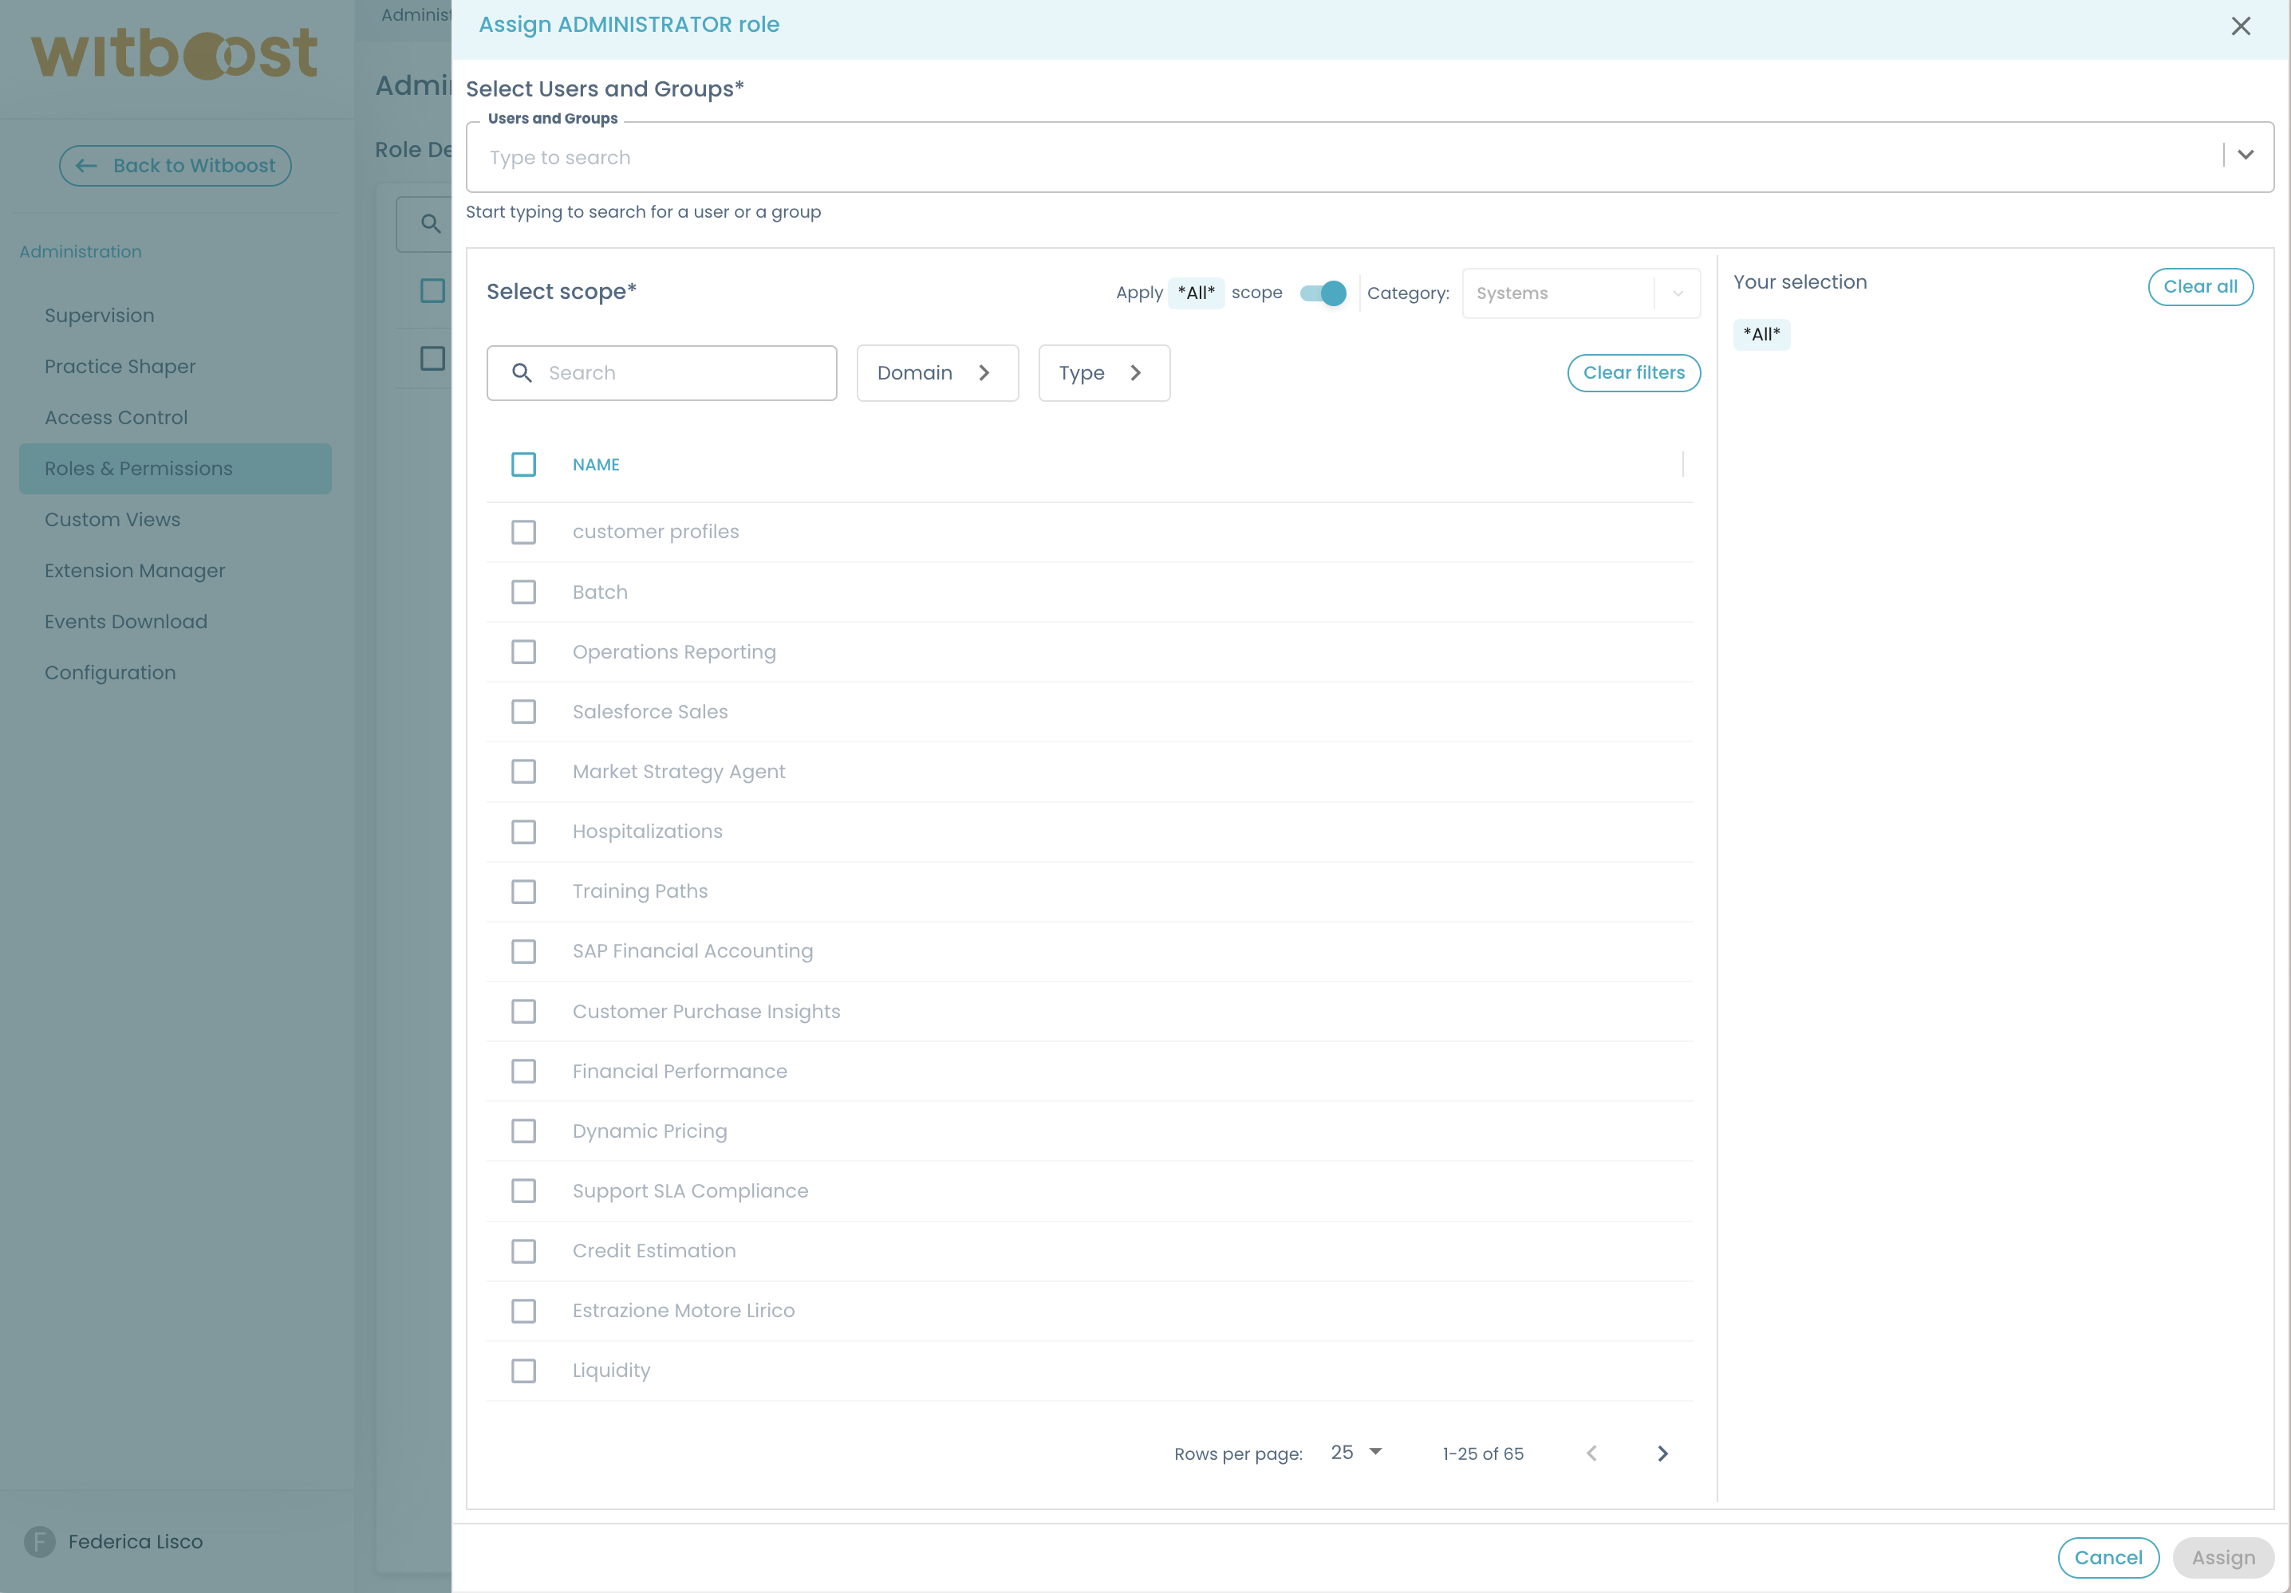Open the Type filter
The image size is (2291, 1593).
(1102, 373)
